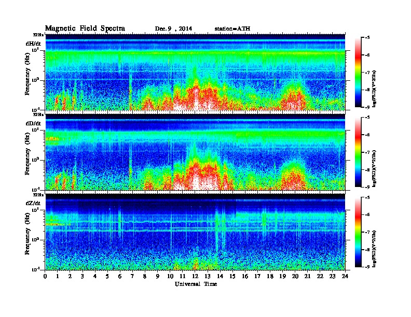Click the "Universal Time" axis label
The width and height of the screenshot is (411, 317).
[x=196, y=284]
